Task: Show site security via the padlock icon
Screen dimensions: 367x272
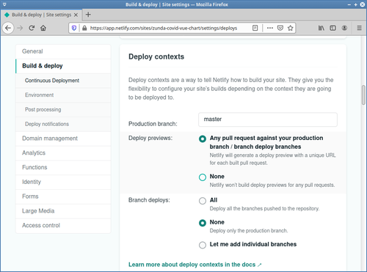Action: coord(84,28)
